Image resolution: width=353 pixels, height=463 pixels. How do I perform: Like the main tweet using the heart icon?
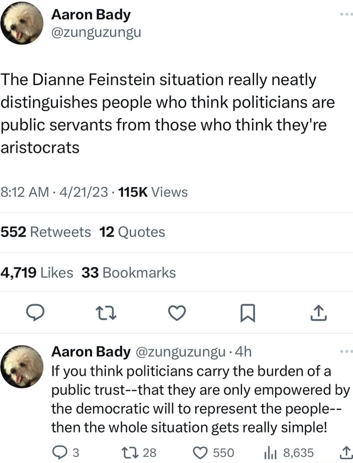[176, 312]
